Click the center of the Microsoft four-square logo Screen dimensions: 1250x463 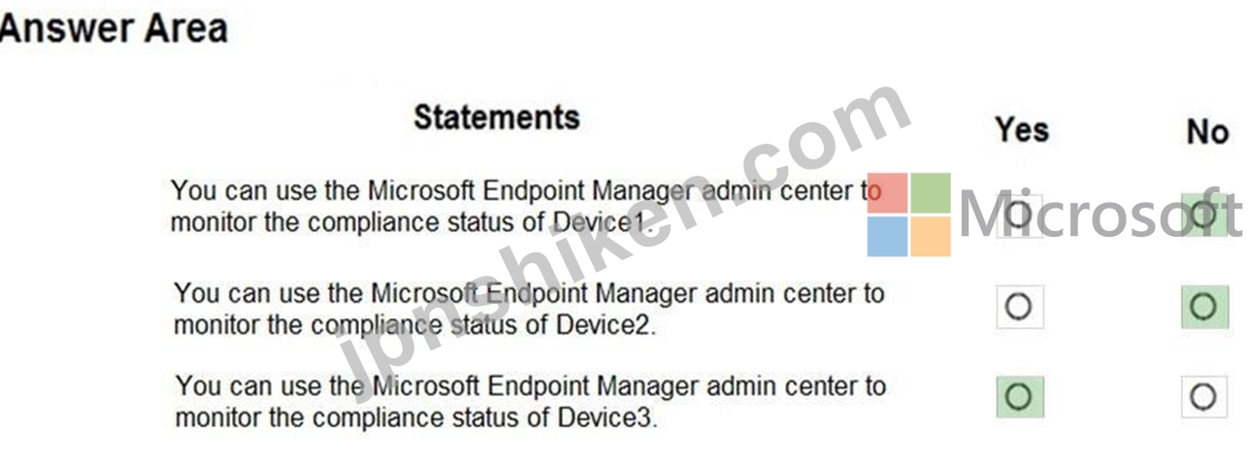pos(909,215)
